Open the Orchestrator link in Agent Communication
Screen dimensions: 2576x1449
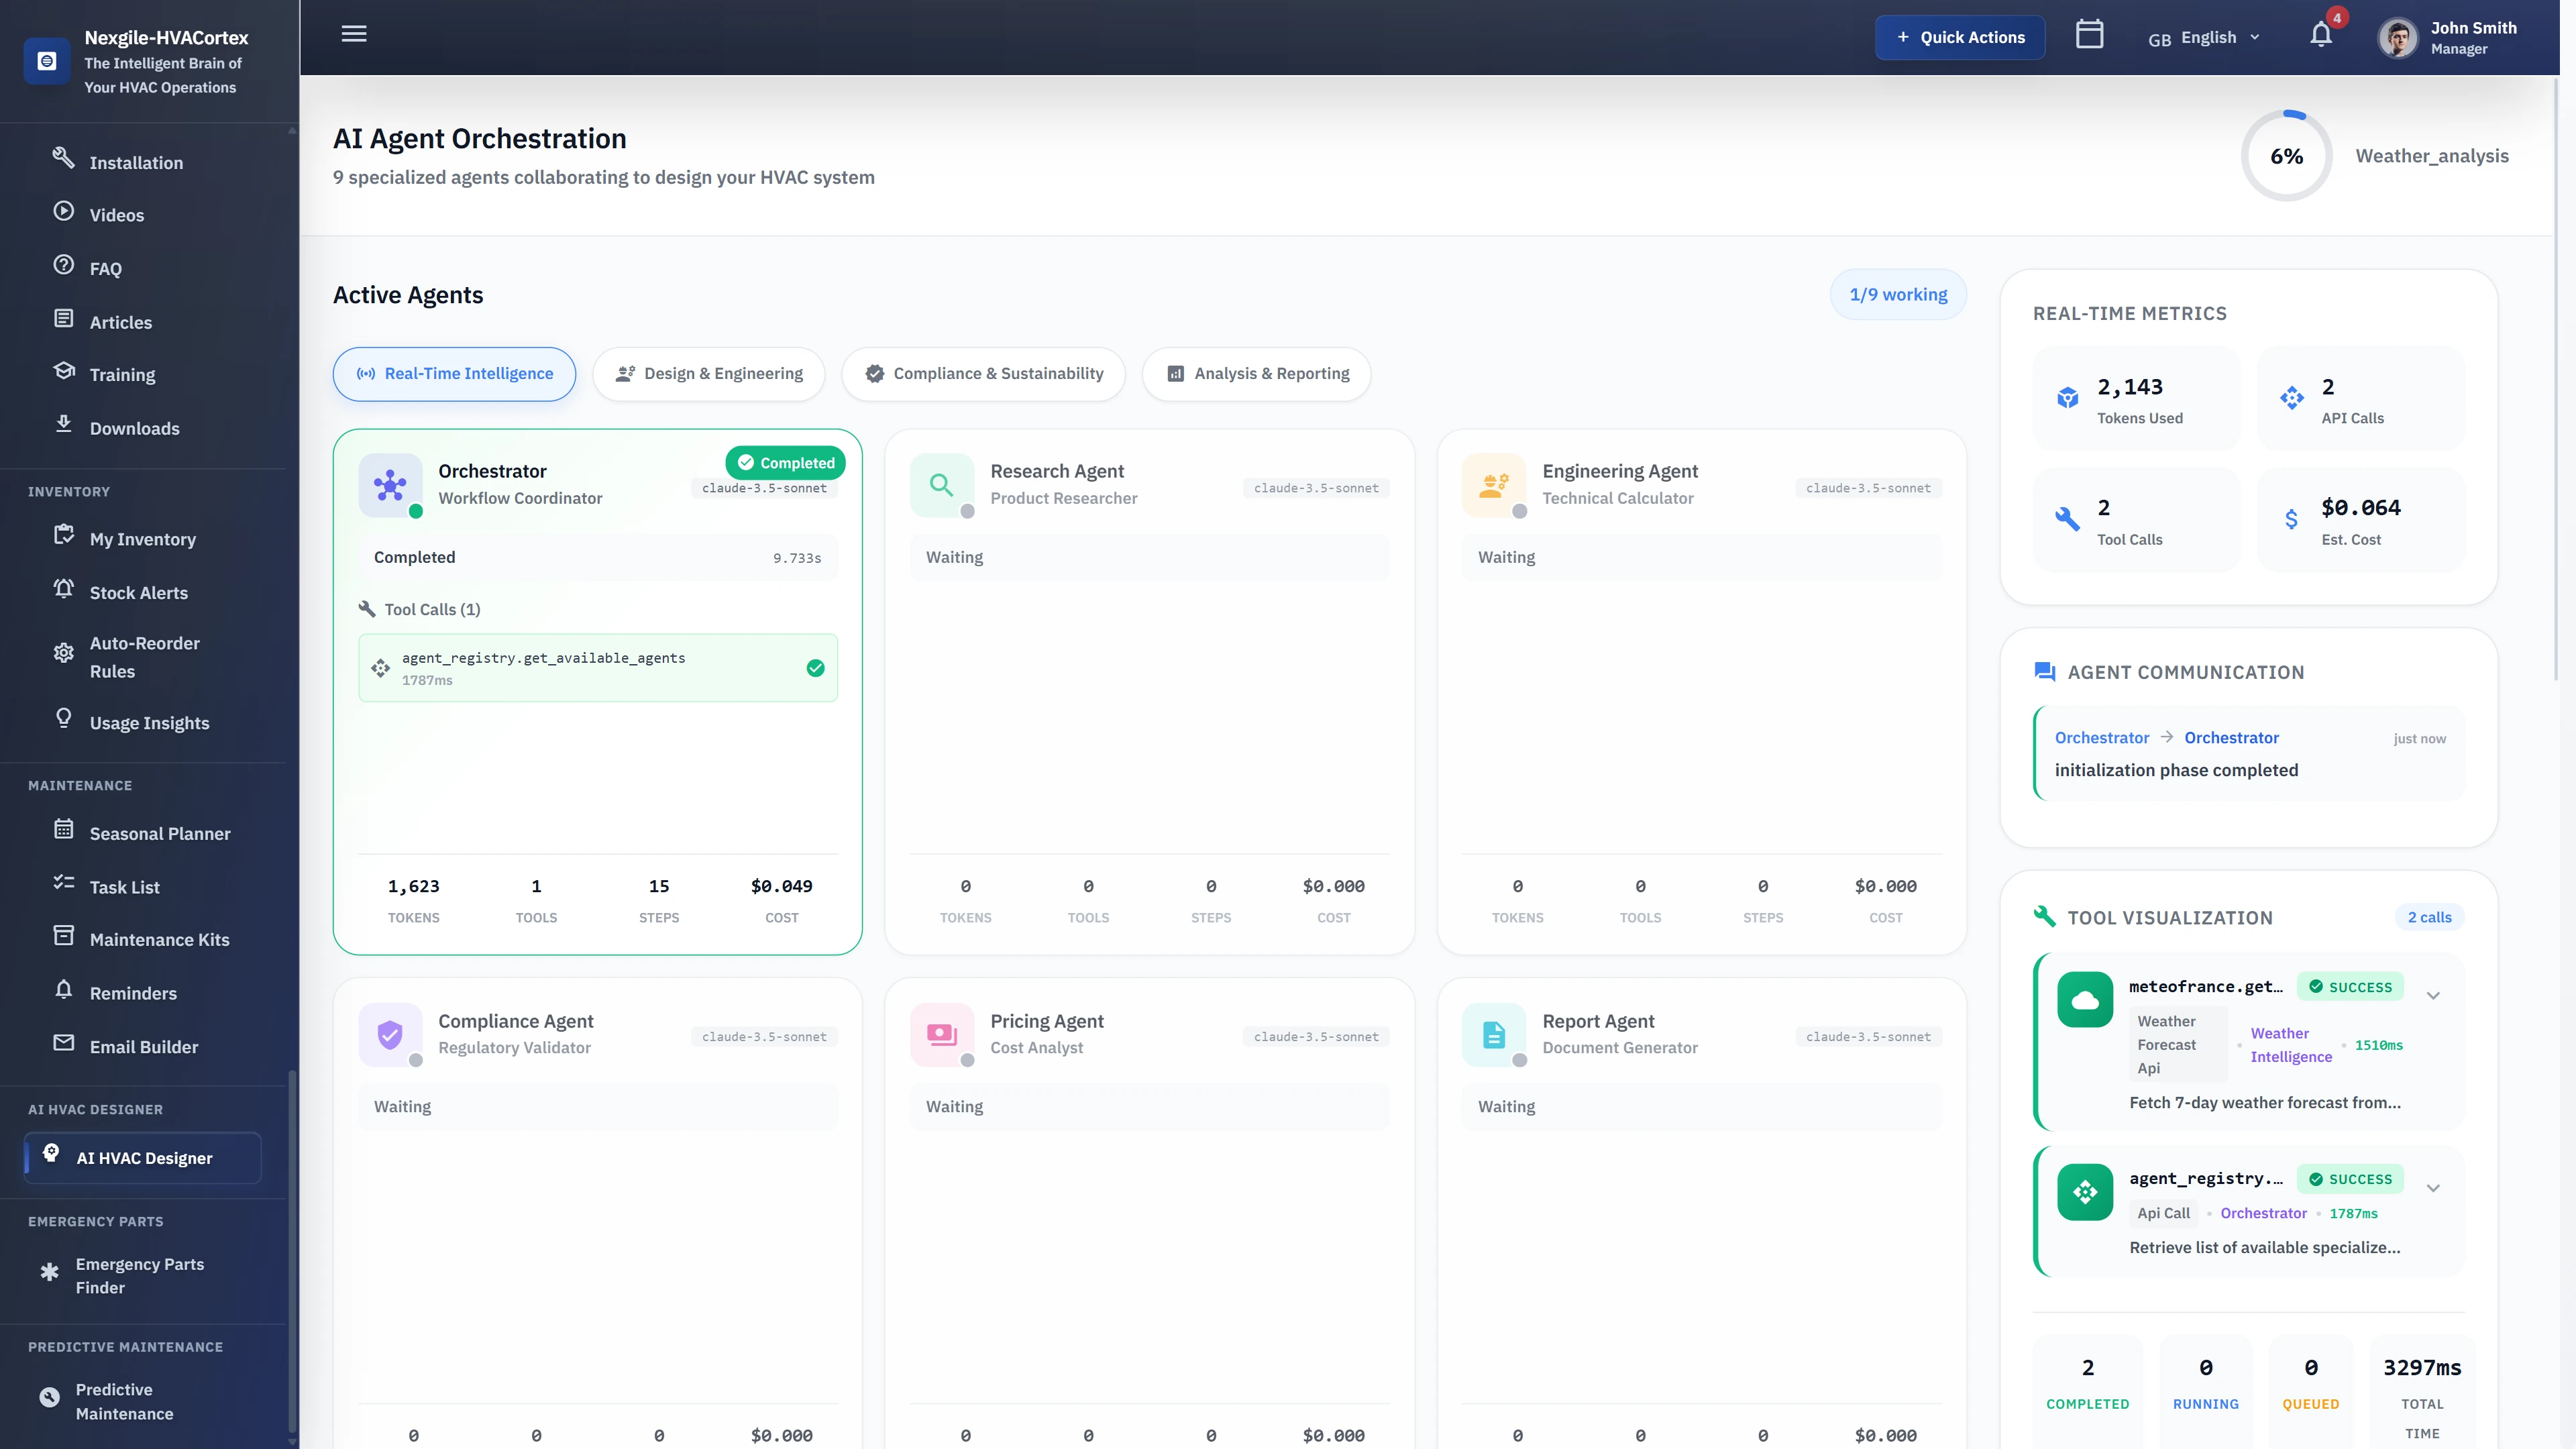click(x=2101, y=737)
